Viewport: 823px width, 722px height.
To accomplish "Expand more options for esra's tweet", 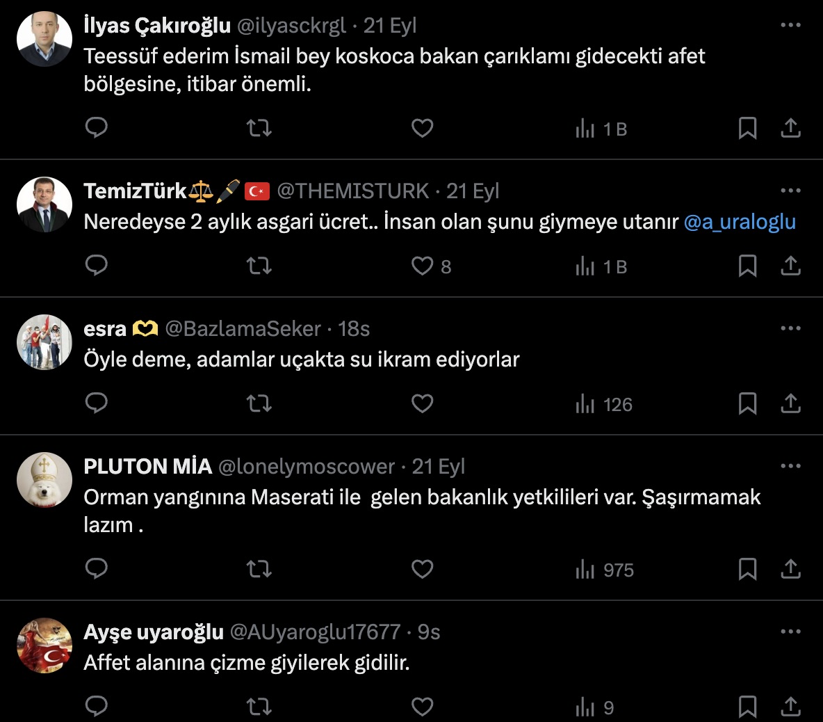I will click(790, 328).
